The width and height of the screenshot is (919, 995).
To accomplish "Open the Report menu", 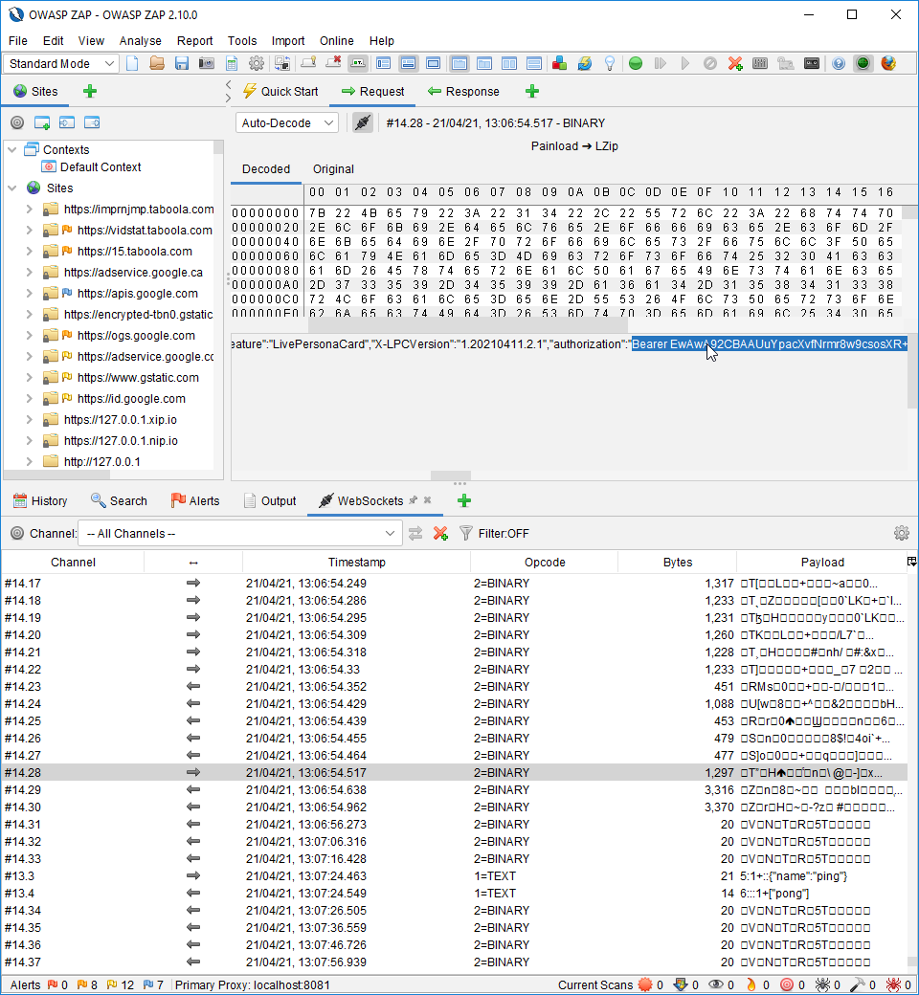I will [195, 40].
